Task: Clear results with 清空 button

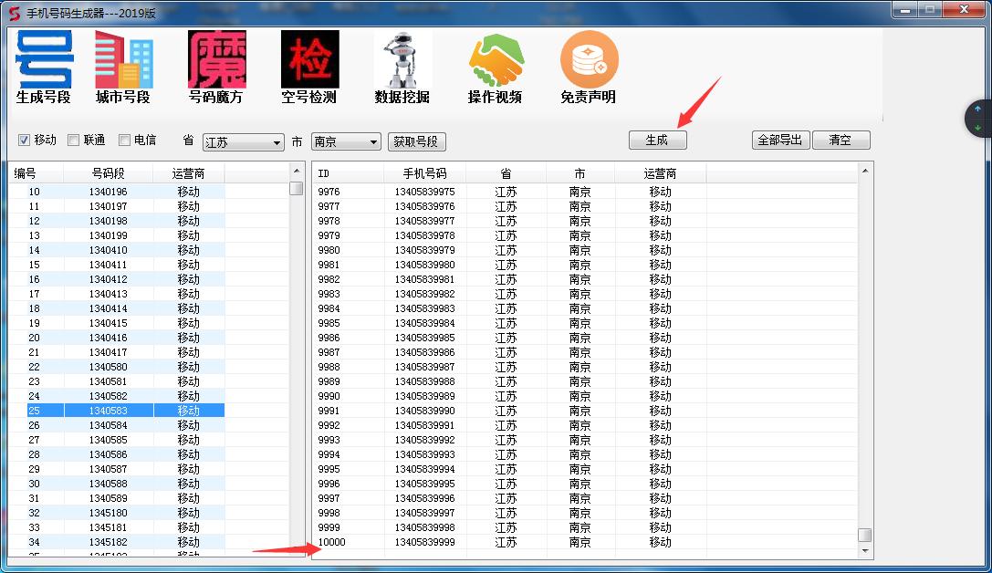Action: pyautogui.click(x=841, y=141)
